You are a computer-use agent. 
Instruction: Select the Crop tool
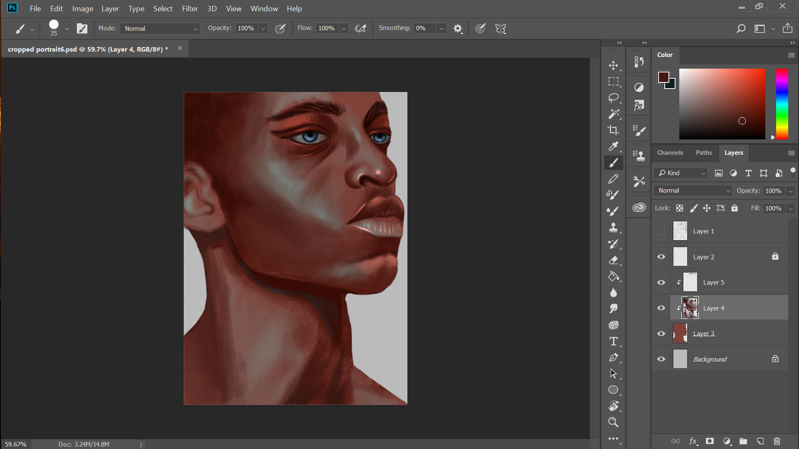coord(613,130)
